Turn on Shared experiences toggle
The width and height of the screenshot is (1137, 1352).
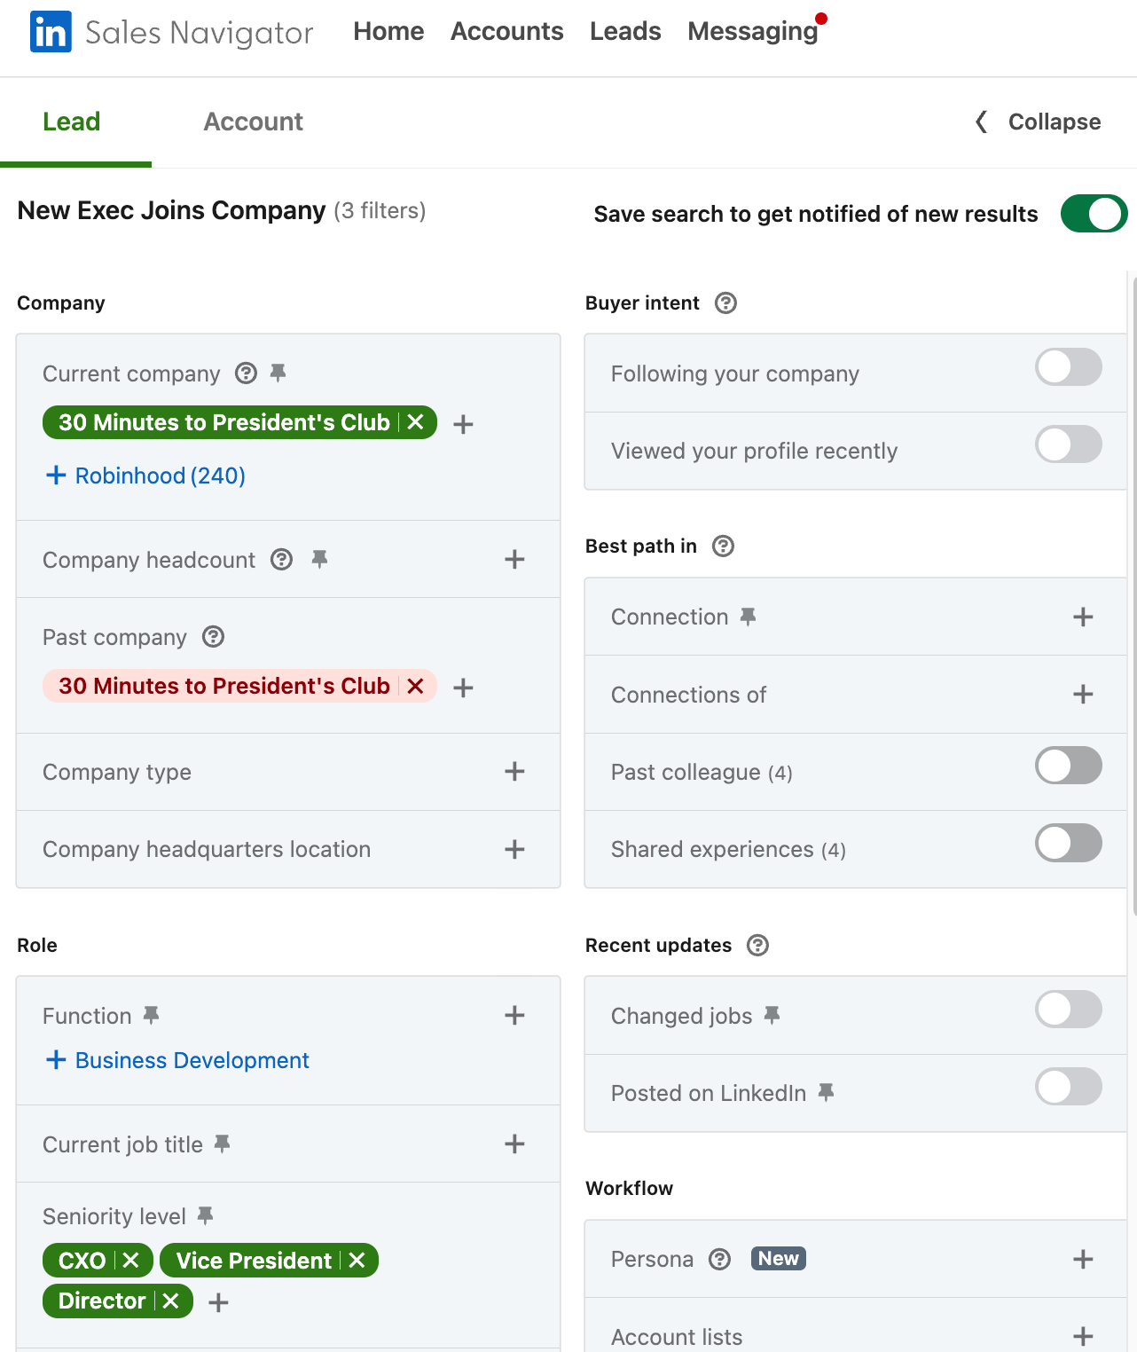pyautogui.click(x=1069, y=843)
